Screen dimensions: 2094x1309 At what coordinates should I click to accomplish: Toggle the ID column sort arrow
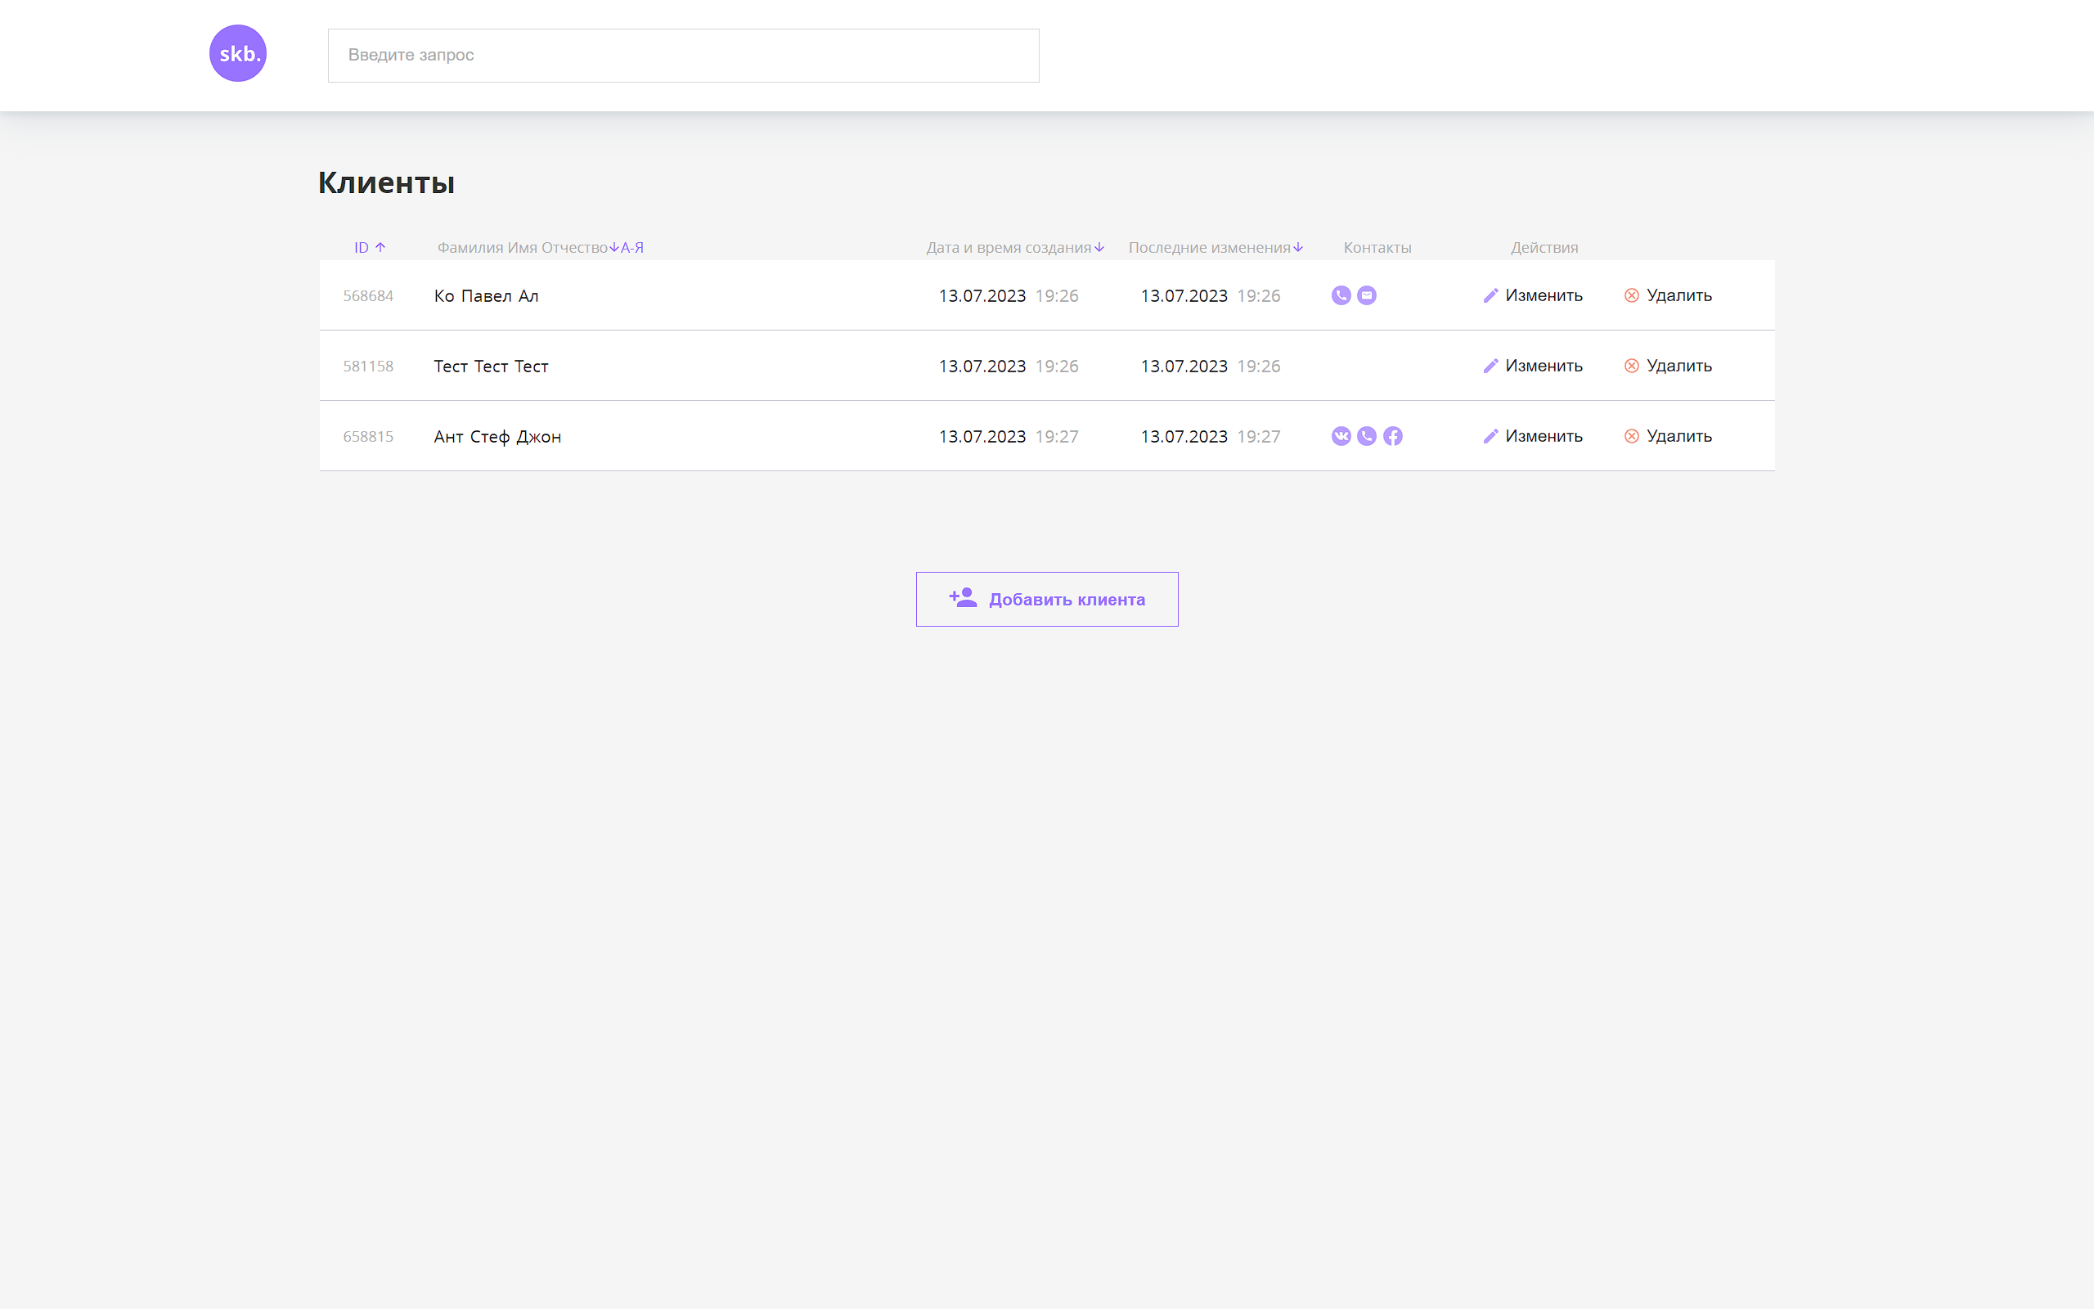pos(382,247)
